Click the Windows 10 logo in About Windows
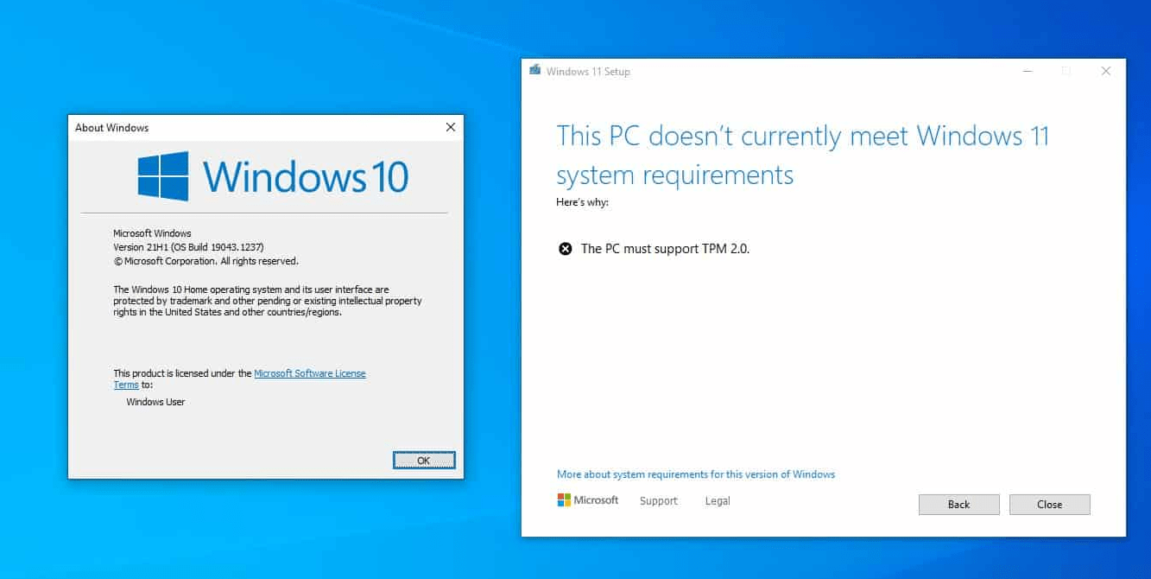 [273, 176]
